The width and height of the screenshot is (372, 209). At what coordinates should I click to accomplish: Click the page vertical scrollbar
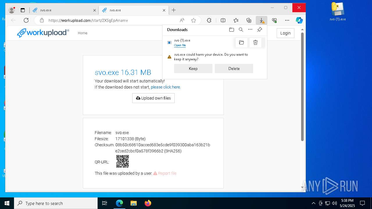tap(302, 87)
